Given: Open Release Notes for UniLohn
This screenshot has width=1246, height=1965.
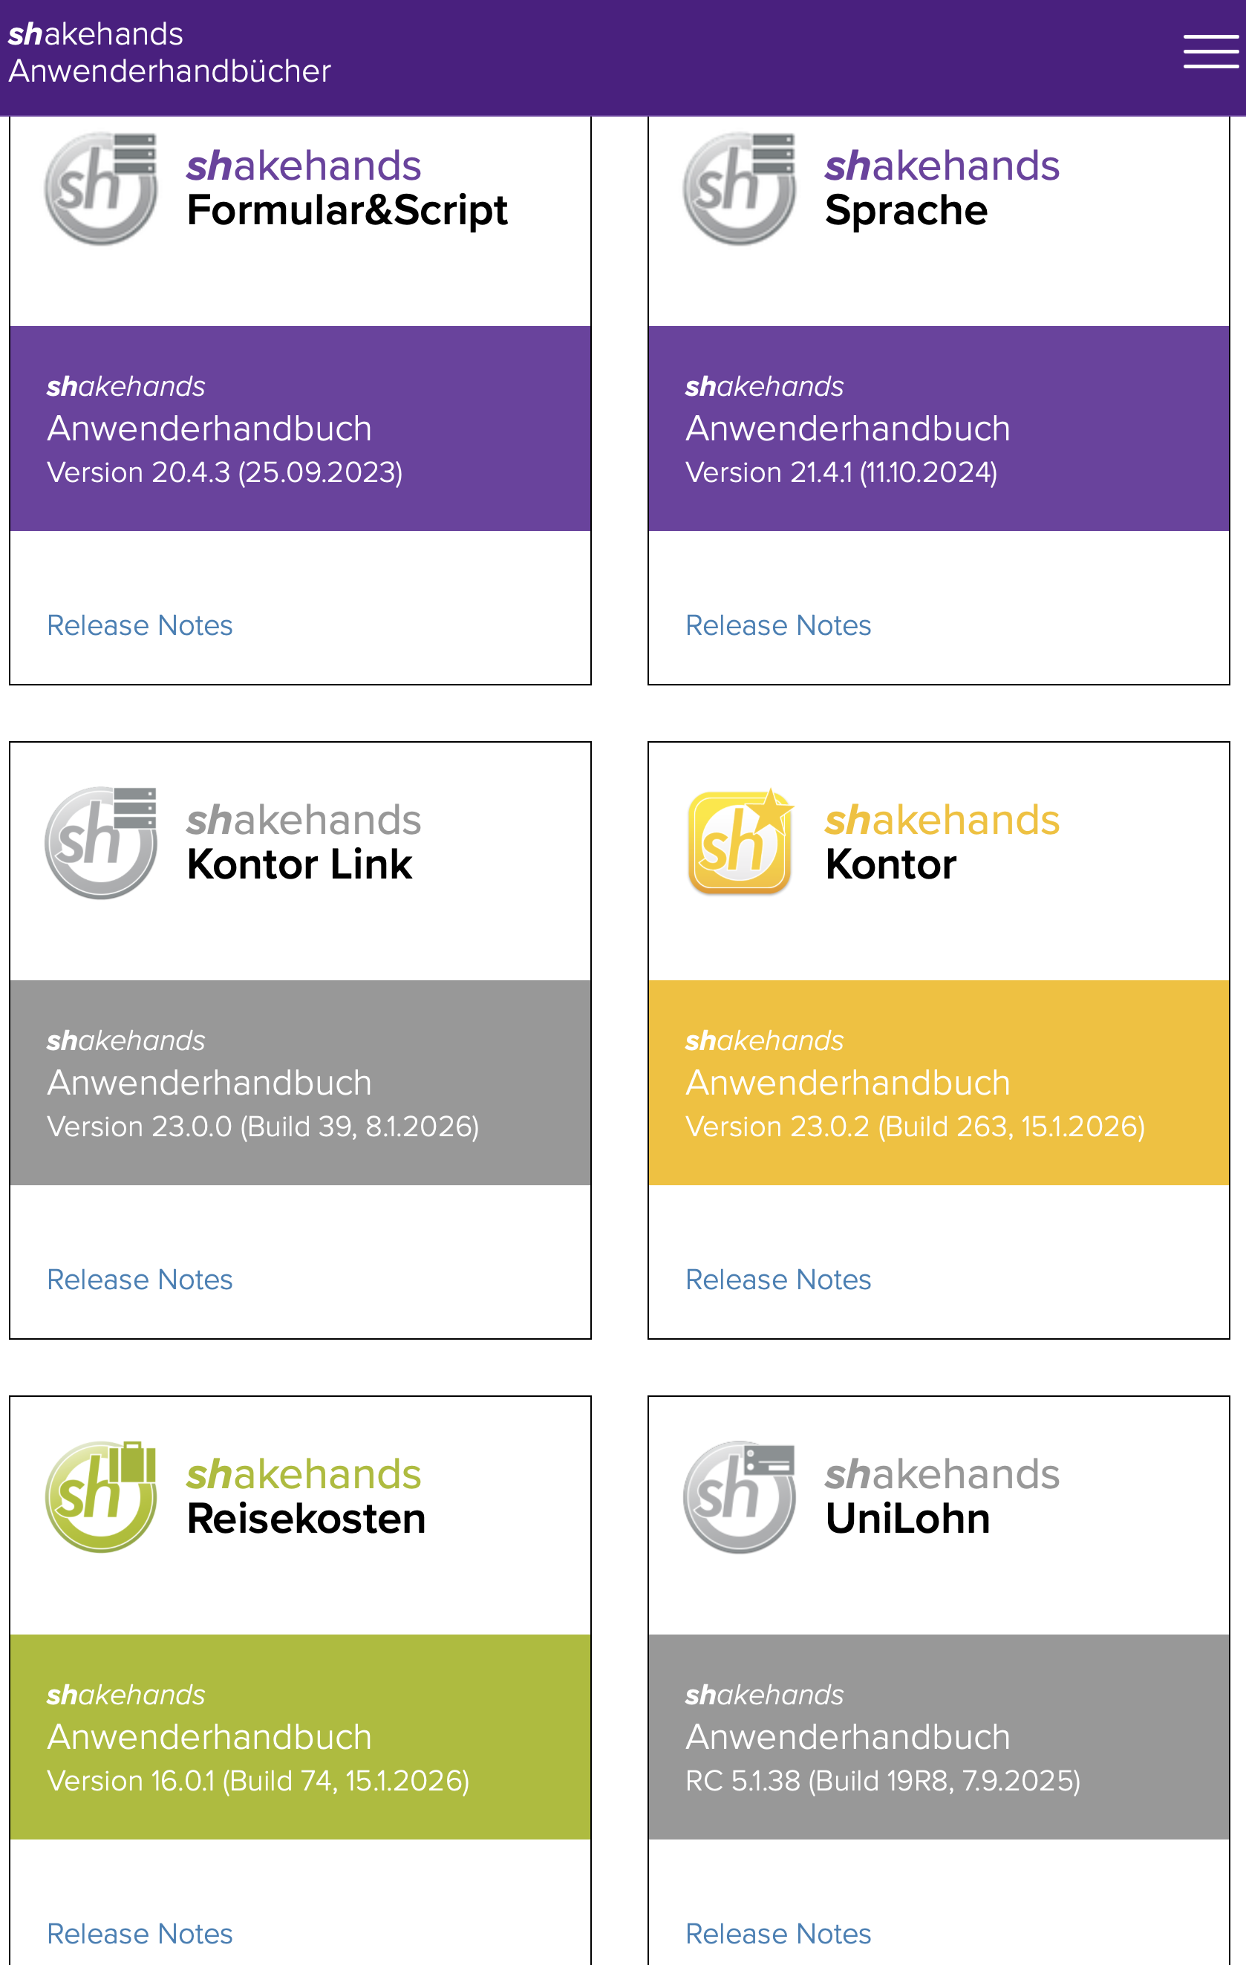Looking at the screenshot, I should pos(777,1933).
